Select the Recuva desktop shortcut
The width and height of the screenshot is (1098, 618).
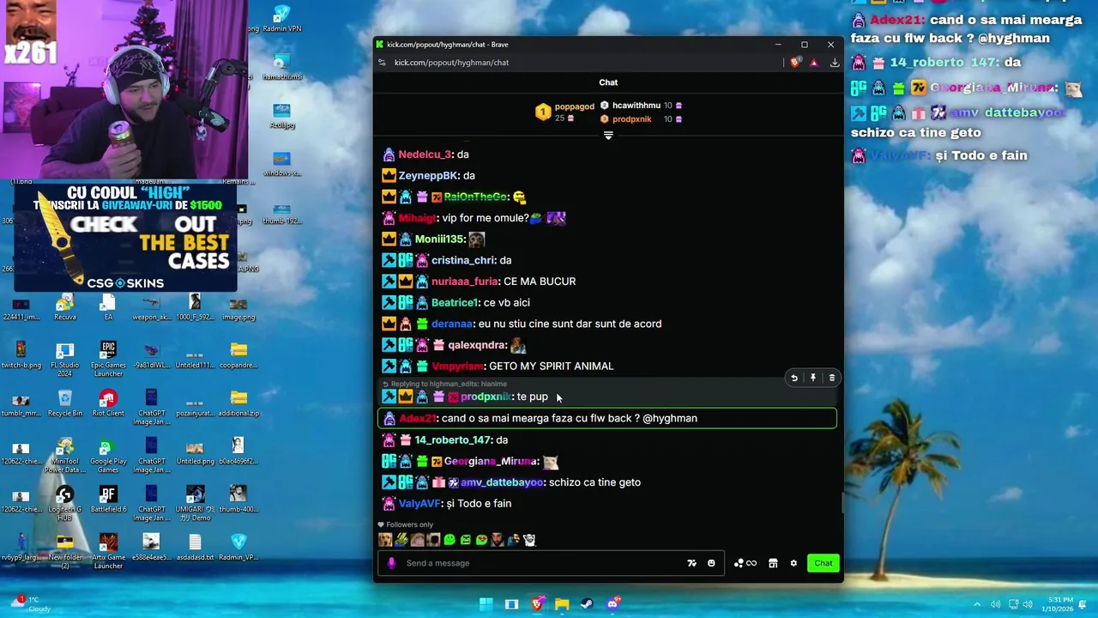pos(64,306)
